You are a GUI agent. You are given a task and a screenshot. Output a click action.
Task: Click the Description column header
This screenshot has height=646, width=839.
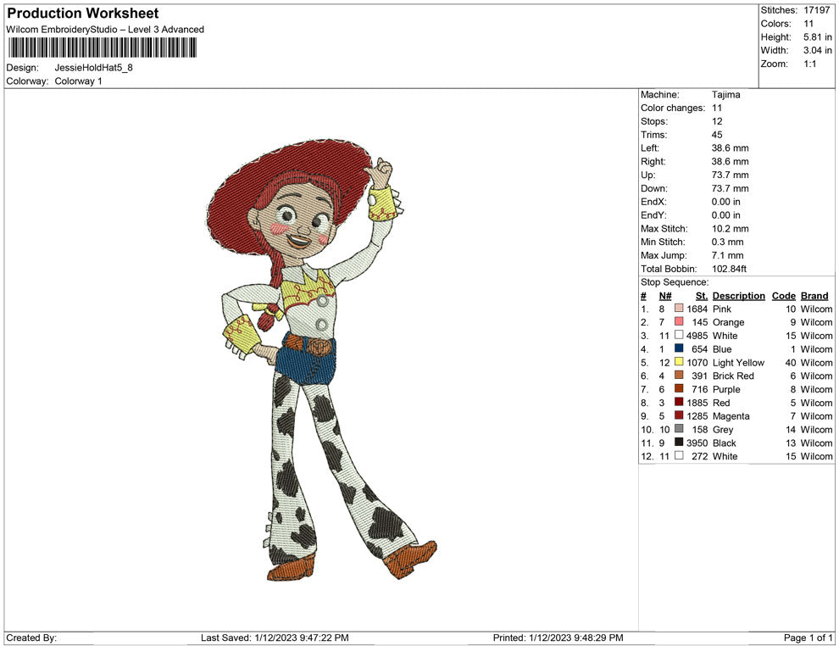click(x=738, y=295)
